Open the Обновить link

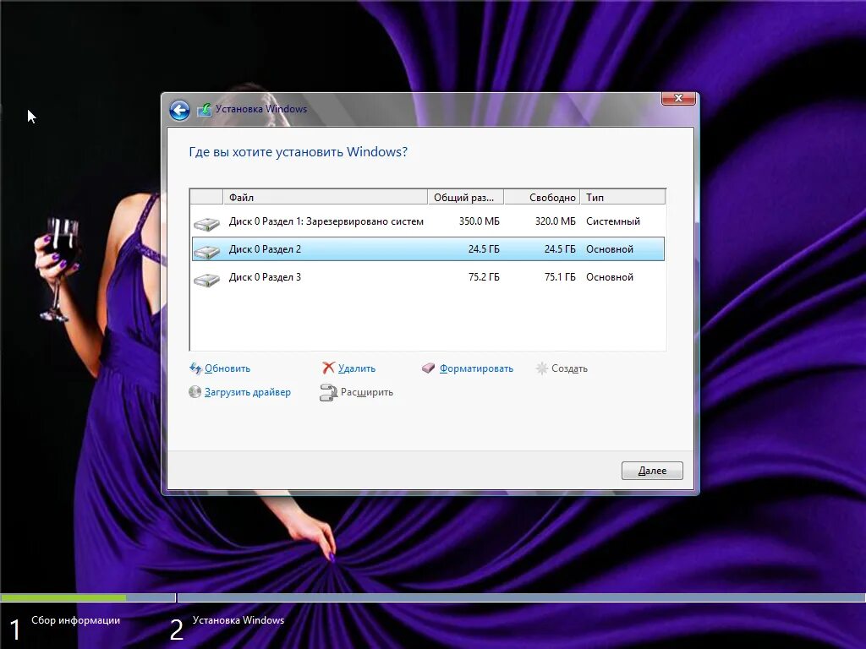pos(227,368)
